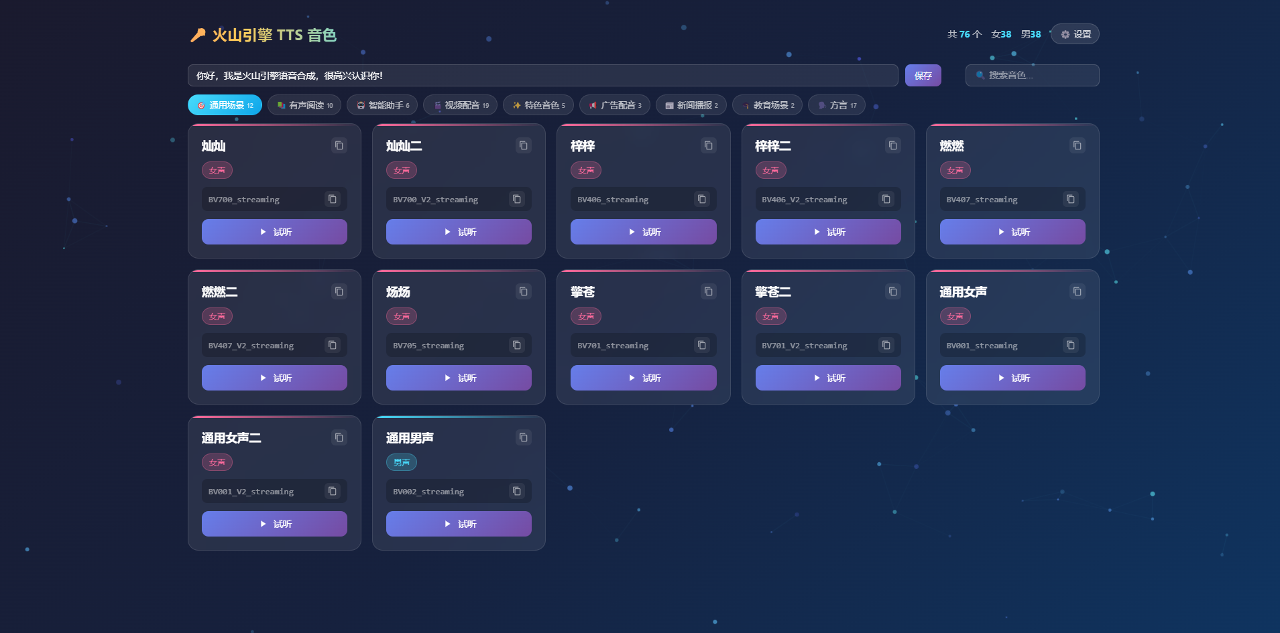Copy the BV406_V2_streaming voice ID
This screenshot has width=1280, height=633.
click(886, 199)
